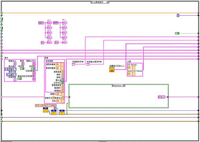Select the yellow DATA subVI icon
Screen dimensions: 200x142
tap(112, 70)
